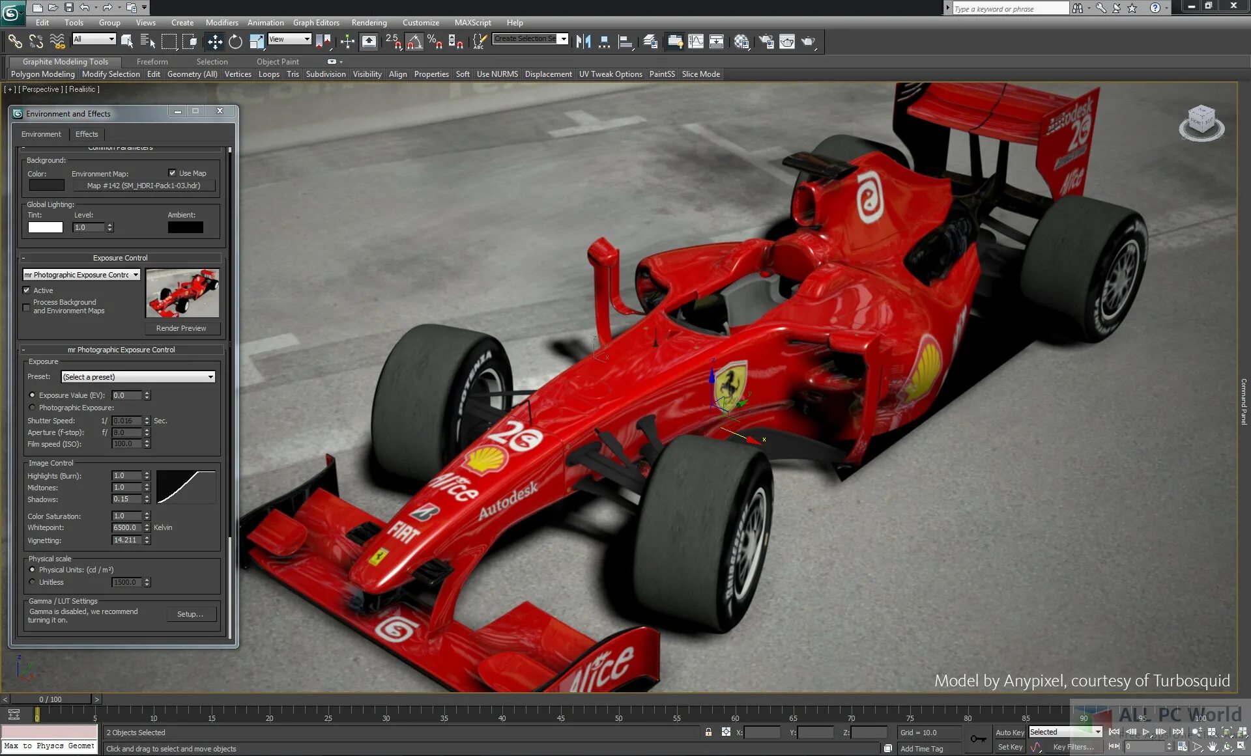Activate the Select and Rotate tool
This screenshot has width=1251, height=756.
coord(235,42)
